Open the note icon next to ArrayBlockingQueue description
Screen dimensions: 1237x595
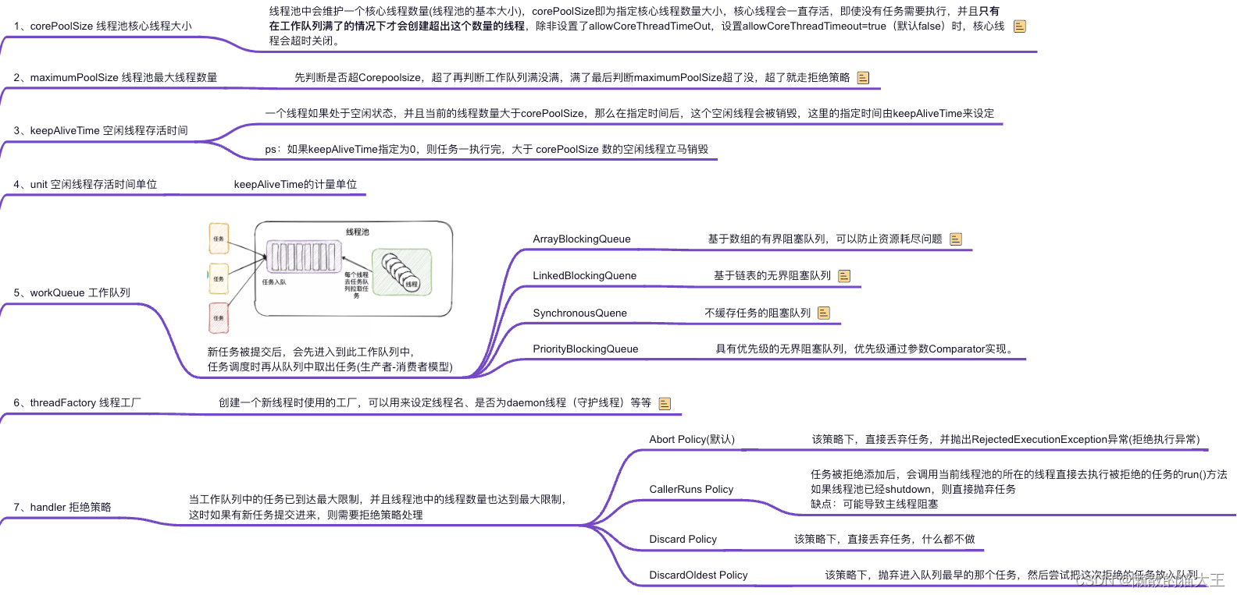(x=956, y=239)
